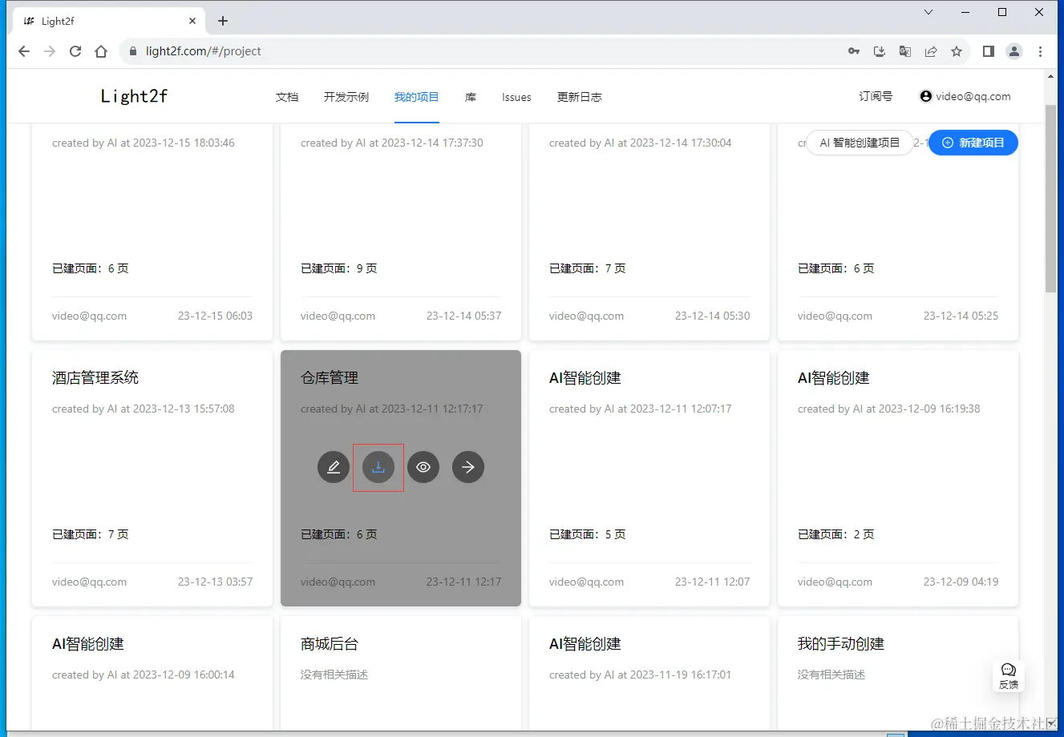Click the Light2f logo
This screenshot has width=1064, height=737.
[x=134, y=96]
